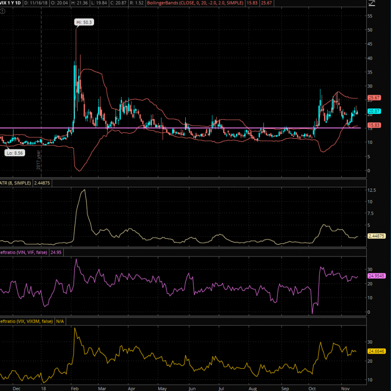Click the collapse icon at top-right corner
This screenshot has width=391, height=391.
pos(384,3)
